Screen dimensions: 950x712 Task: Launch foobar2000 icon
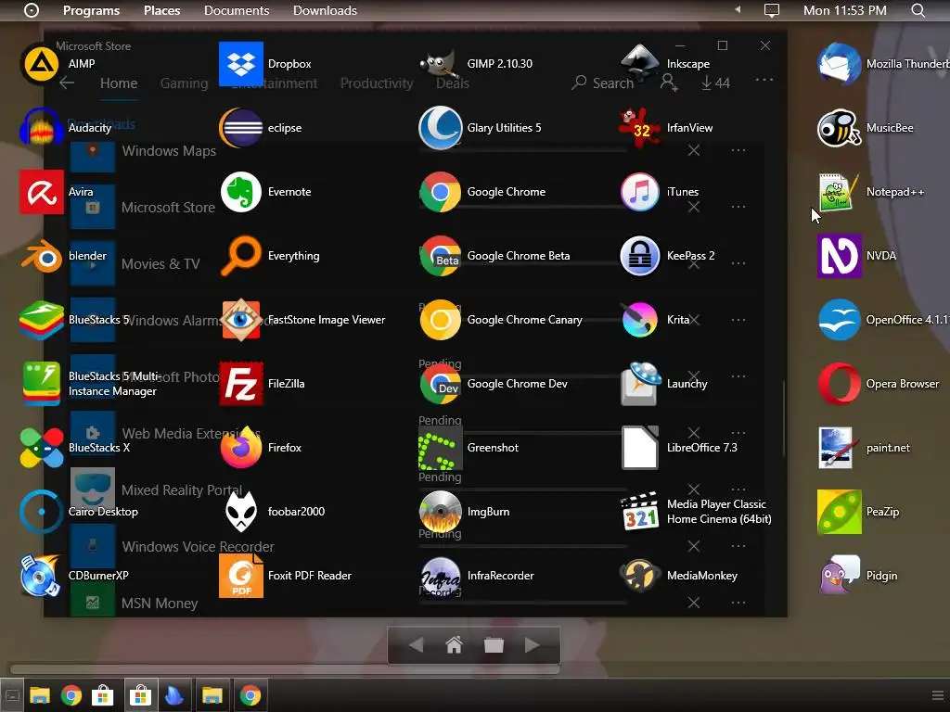[x=240, y=512]
